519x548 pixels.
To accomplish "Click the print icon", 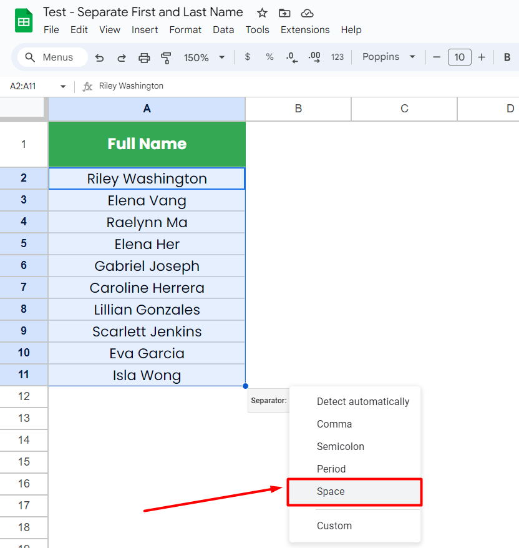I will pyautogui.click(x=144, y=57).
